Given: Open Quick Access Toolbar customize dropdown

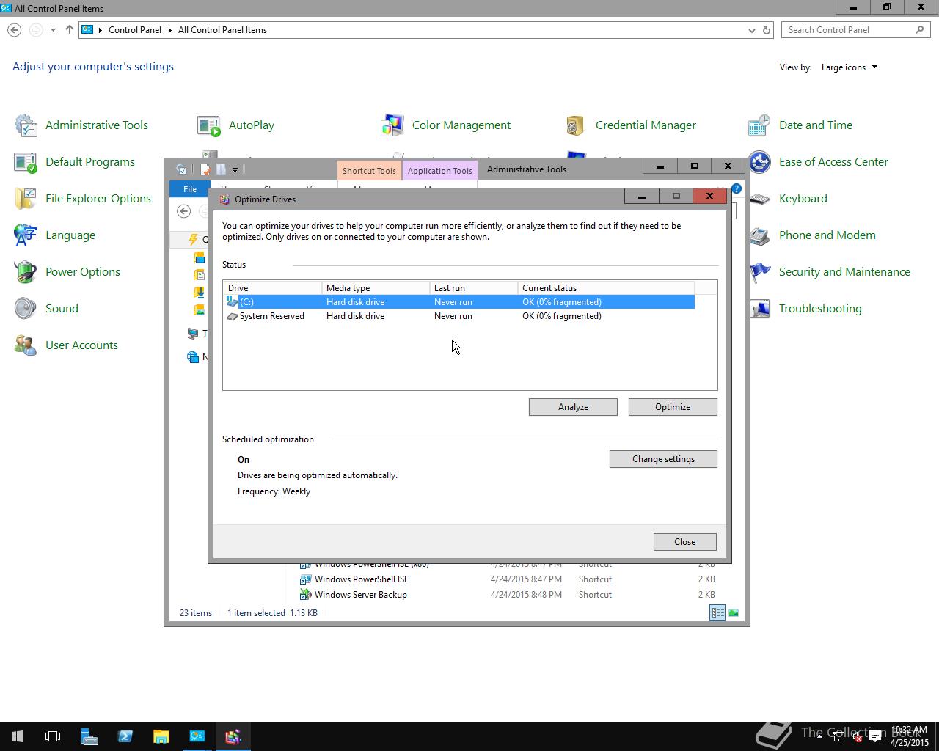Looking at the screenshot, I should pyautogui.click(x=235, y=169).
